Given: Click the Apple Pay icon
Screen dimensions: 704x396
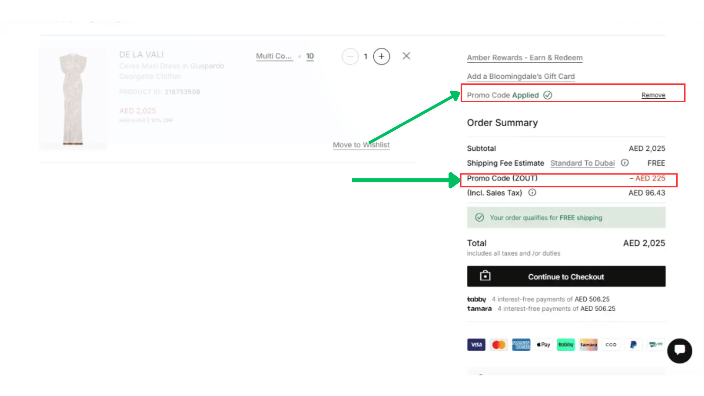Looking at the screenshot, I should [x=543, y=345].
